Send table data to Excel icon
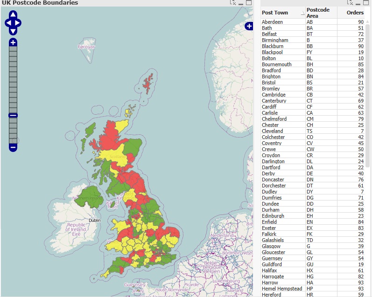Image resolution: width=372 pixels, height=297 pixels. pos(350,3)
